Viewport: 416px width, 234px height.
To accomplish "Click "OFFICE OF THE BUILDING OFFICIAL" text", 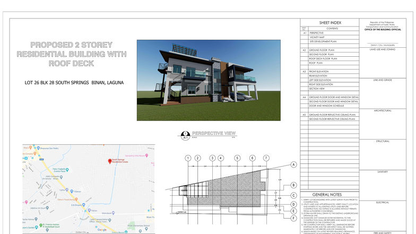I will [x=383, y=30].
